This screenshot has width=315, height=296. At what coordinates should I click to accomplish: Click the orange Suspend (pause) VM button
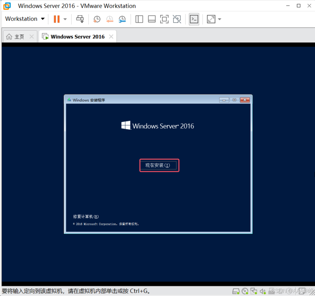(x=57, y=19)
